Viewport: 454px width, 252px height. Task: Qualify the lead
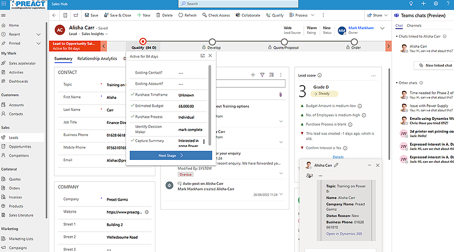275,15
